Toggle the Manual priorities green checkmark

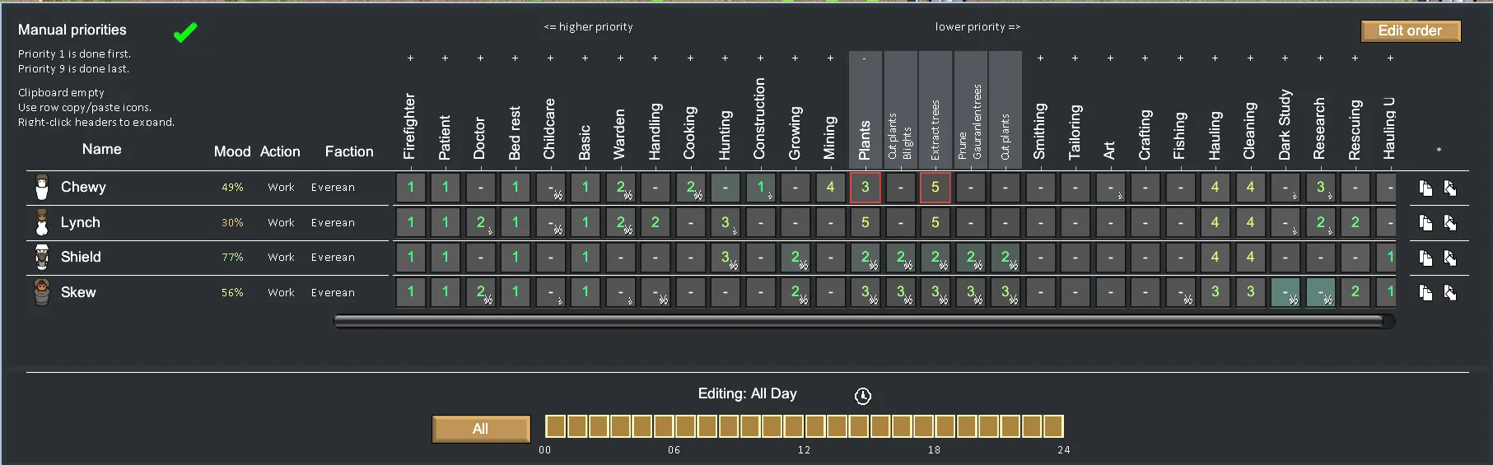click(x=185, y=32)
